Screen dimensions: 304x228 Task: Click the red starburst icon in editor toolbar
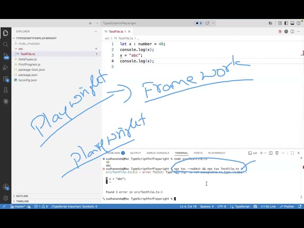[280, 31]
